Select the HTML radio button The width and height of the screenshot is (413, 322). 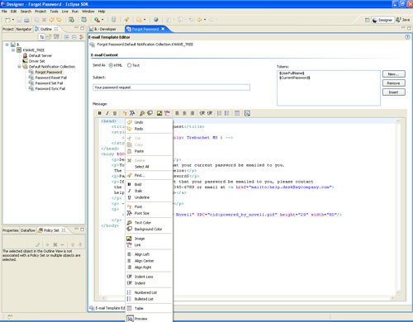111,65
